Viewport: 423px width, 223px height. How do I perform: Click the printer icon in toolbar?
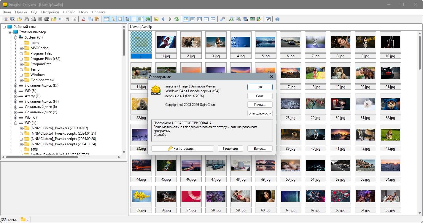coord(33,19)
